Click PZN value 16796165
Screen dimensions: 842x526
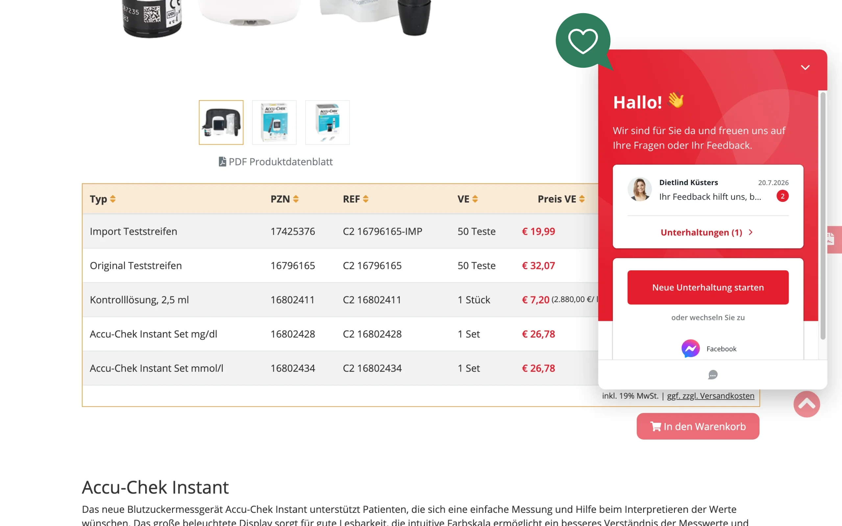click(293, 266)
